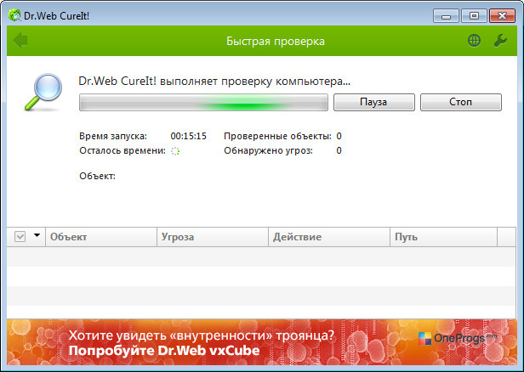Click the Объект: label above the table

[97, 176]
